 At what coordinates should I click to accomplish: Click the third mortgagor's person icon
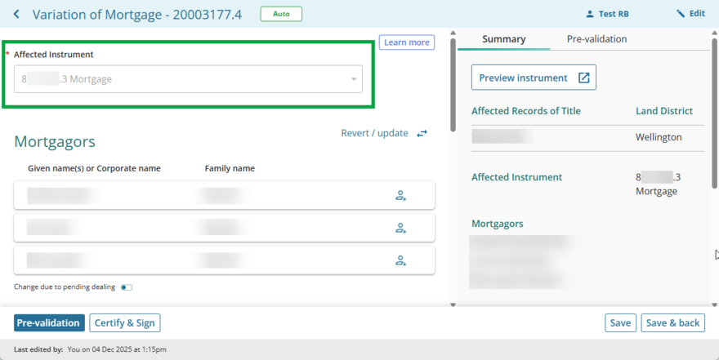pyautogui.click(x=401, y=260)
